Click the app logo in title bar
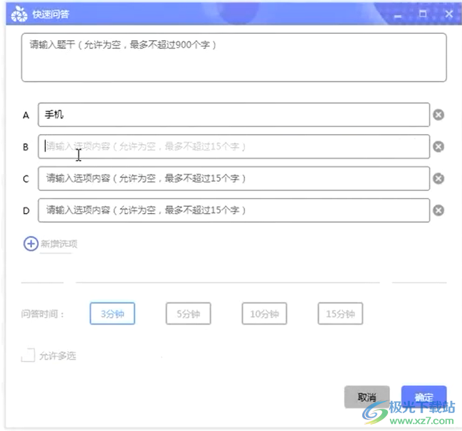 pos(19,14)
